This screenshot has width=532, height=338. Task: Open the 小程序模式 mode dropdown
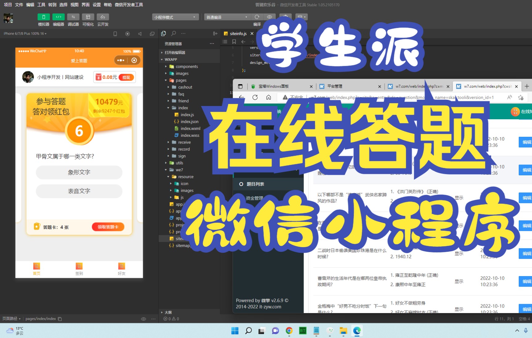[x=175, y=17]
